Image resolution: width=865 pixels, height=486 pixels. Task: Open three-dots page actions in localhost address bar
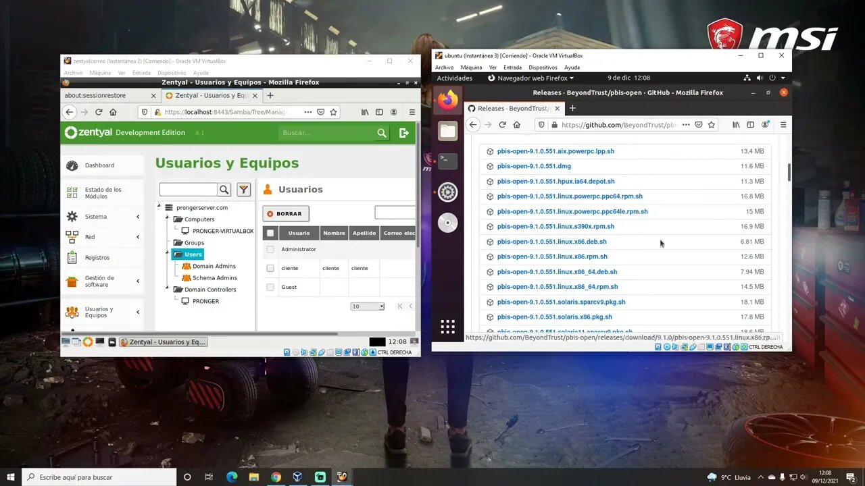(307, 112)
